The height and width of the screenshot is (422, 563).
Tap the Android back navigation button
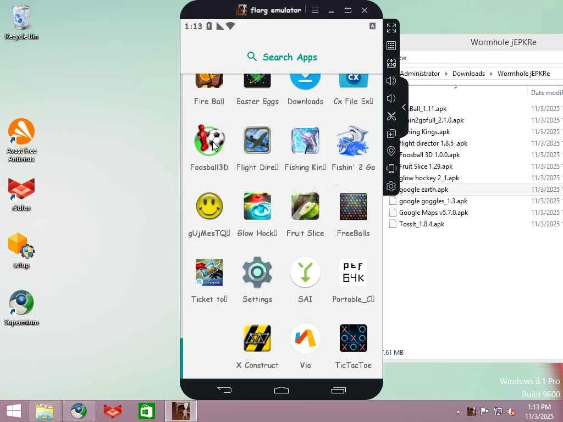coord(224,390)
